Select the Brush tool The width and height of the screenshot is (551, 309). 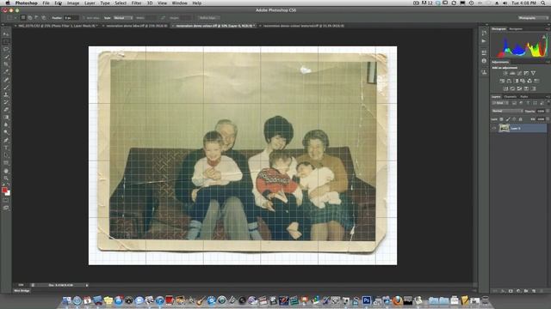(x=6, y=88)
